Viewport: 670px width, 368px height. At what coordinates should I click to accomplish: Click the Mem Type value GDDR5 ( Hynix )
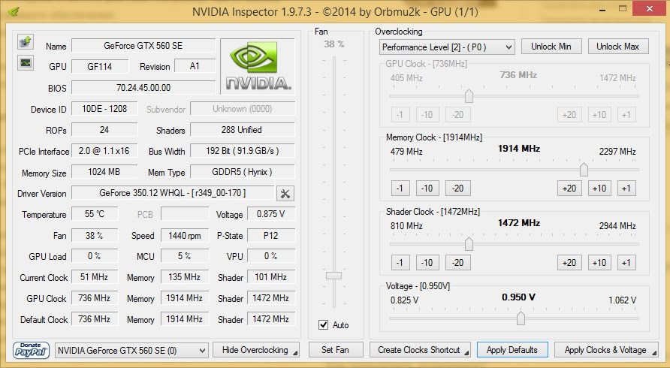pyautogui.click(x=243, y=172)
